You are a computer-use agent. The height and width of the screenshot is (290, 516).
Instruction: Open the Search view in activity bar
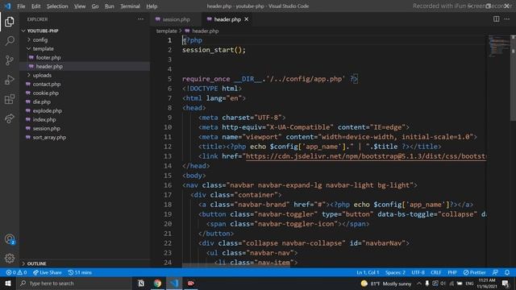point(9,41)
